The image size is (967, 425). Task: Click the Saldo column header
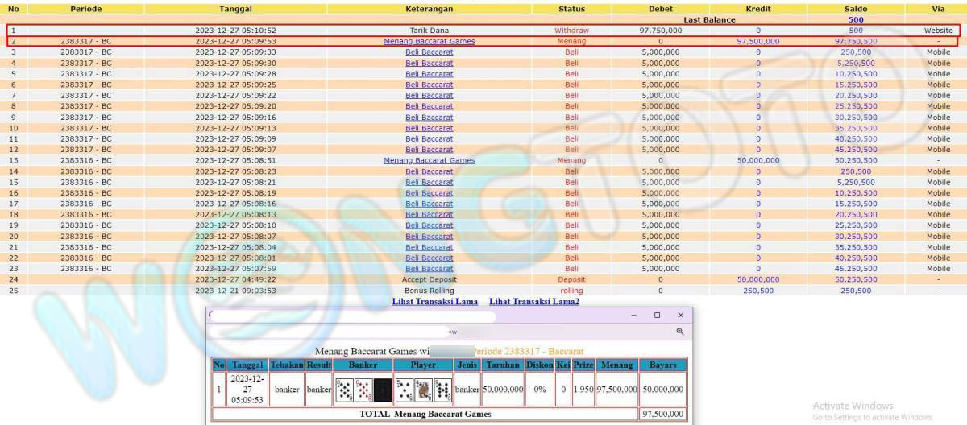(x=855, y=9)
